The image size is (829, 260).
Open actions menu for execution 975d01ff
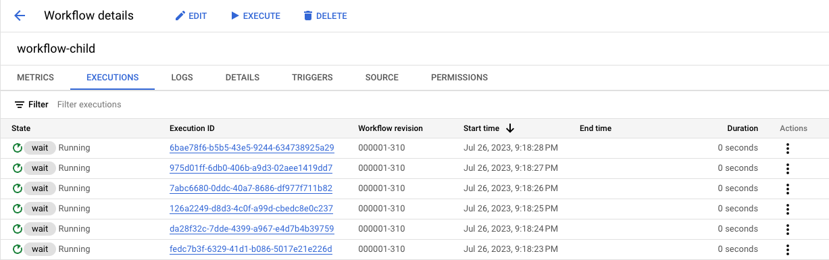[788, 168]
